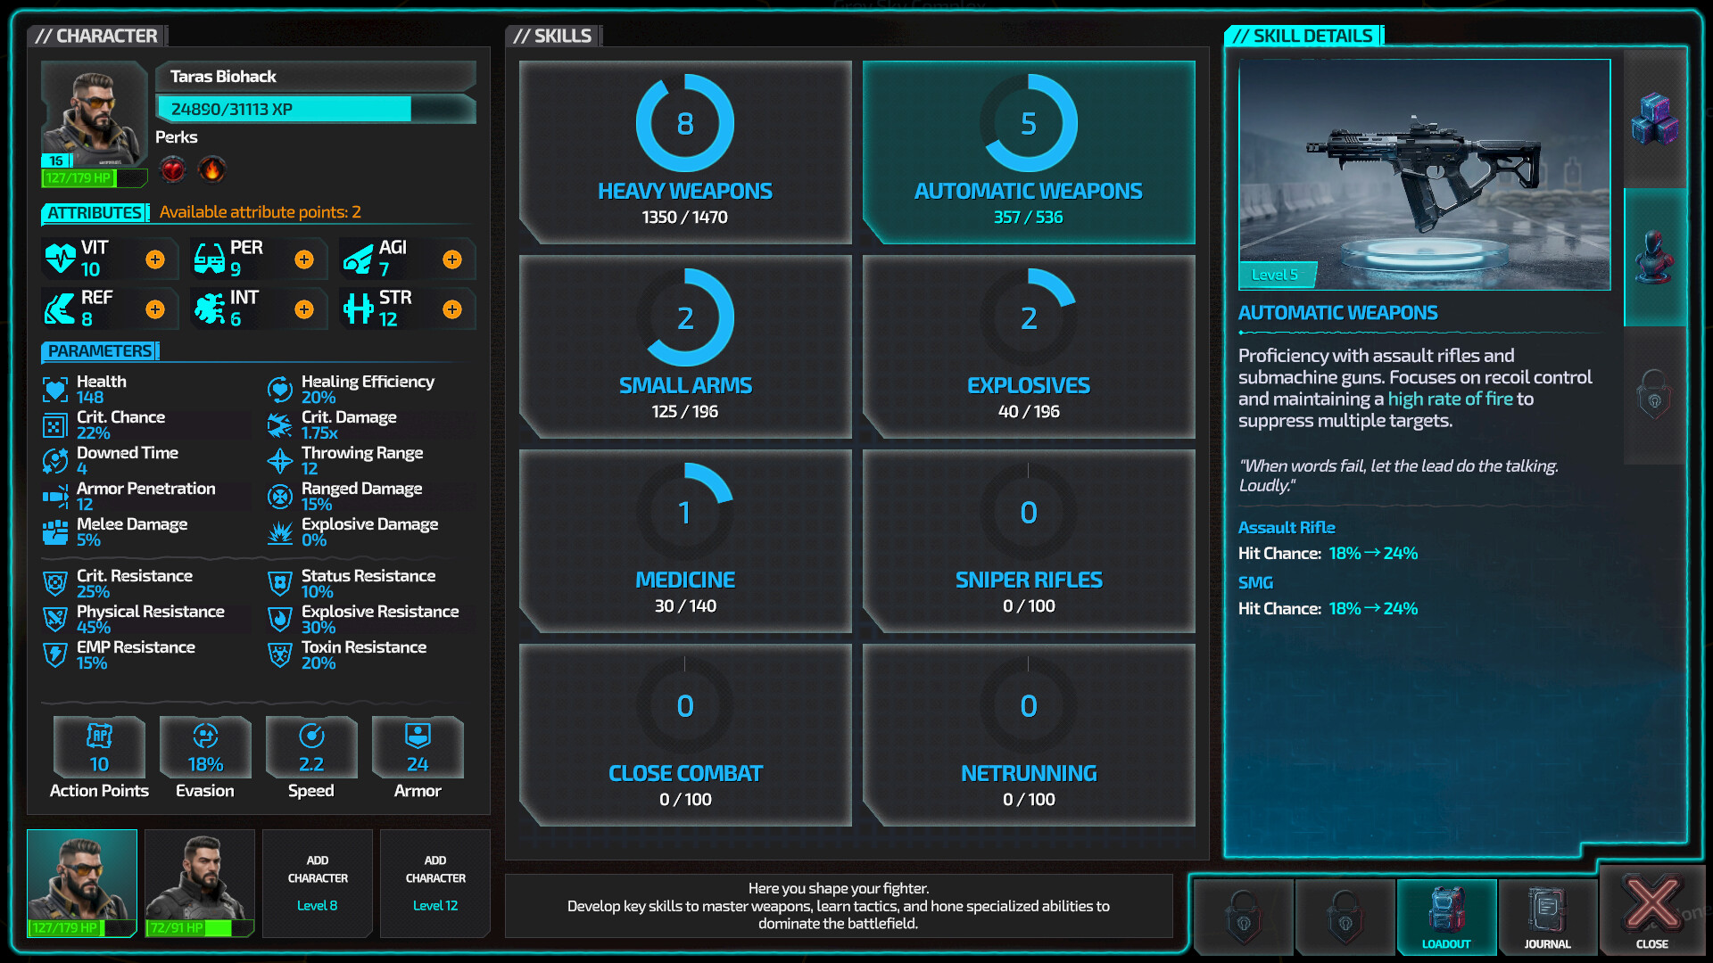This screenshot has width=1713, height=963.
Task: Add a point to PER attribute
Action: point(304,259)
